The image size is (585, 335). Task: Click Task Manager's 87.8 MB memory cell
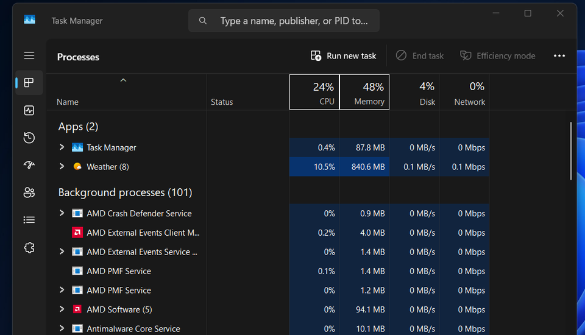pos(364,147)
